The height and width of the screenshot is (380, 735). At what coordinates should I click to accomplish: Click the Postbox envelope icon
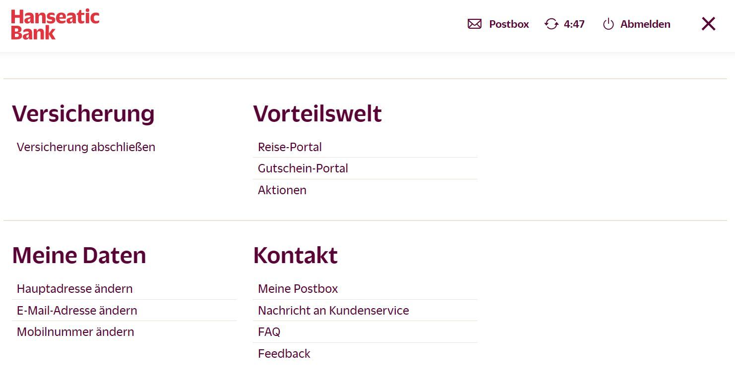pos(475,24)
